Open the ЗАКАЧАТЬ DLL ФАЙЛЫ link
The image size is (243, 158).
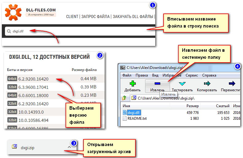(133, 17)
